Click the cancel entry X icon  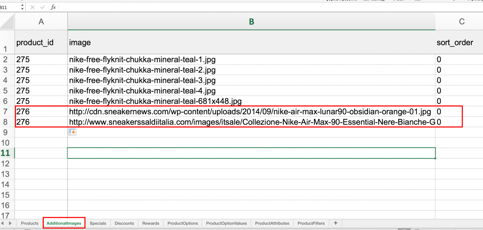coord(32,7)
